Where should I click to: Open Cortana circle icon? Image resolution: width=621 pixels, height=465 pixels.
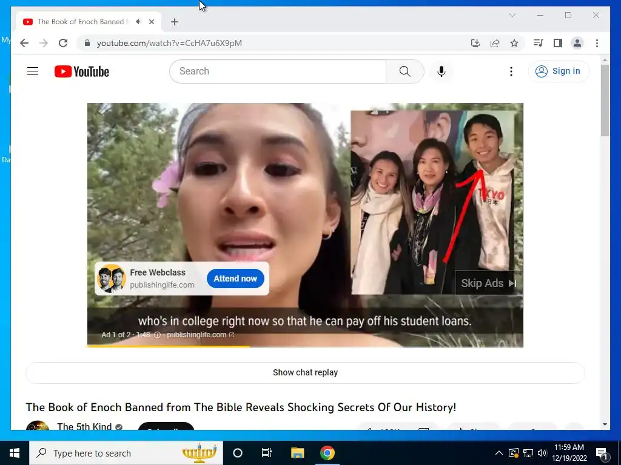238,453
